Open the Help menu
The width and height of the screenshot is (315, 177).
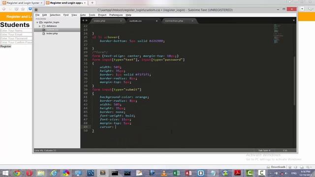coord(128,15)
